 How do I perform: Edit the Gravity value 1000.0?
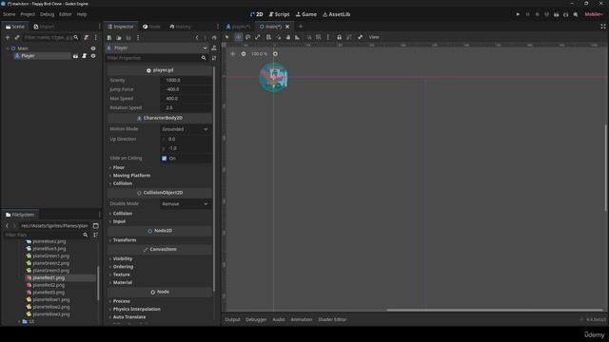(x=187, y=80)
